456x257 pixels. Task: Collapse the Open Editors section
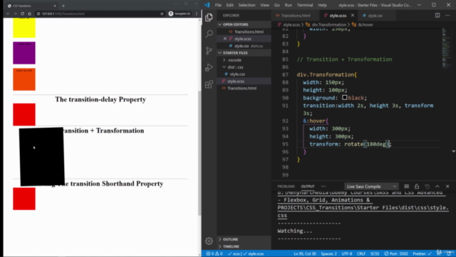click(x=244, y=24)
